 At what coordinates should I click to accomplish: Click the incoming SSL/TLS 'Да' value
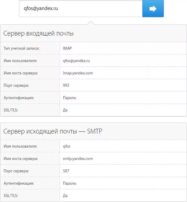click(x=65, y=110)
